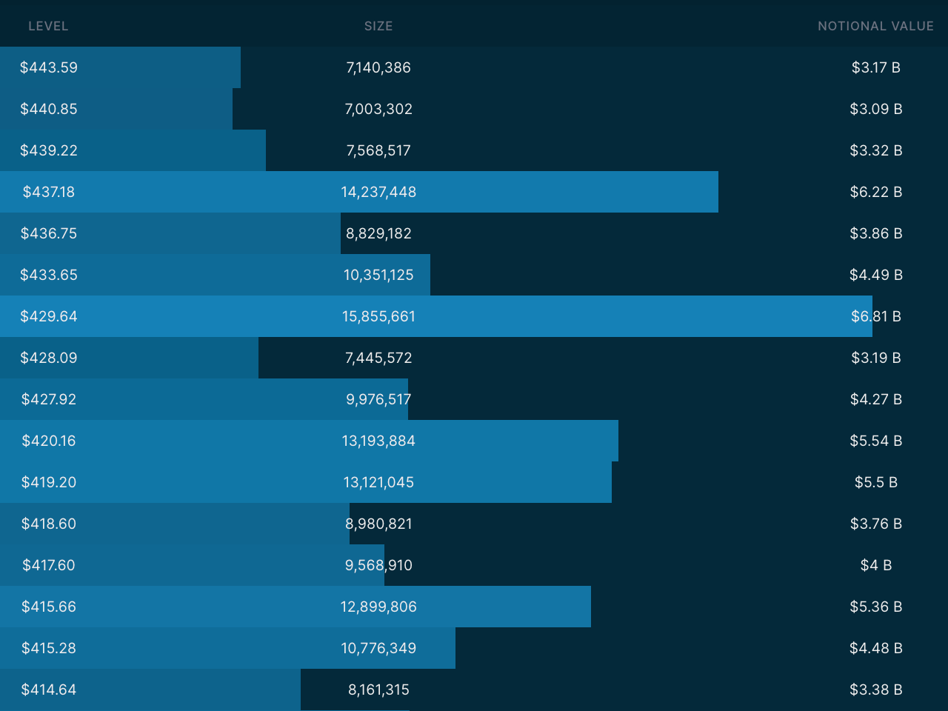The width and height of the screenshot is (948, 711).
Task: Click notional value $5.54 B
Action: (x=876, y=441)
